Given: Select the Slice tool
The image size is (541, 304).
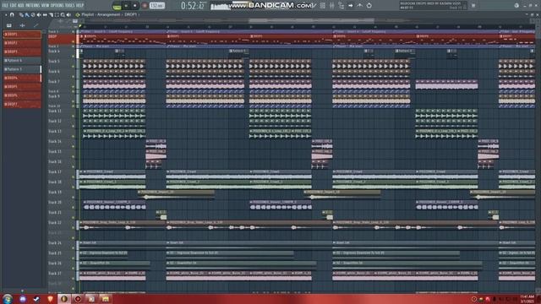Looking at the screenshot, I should click(x=51, y=15).
